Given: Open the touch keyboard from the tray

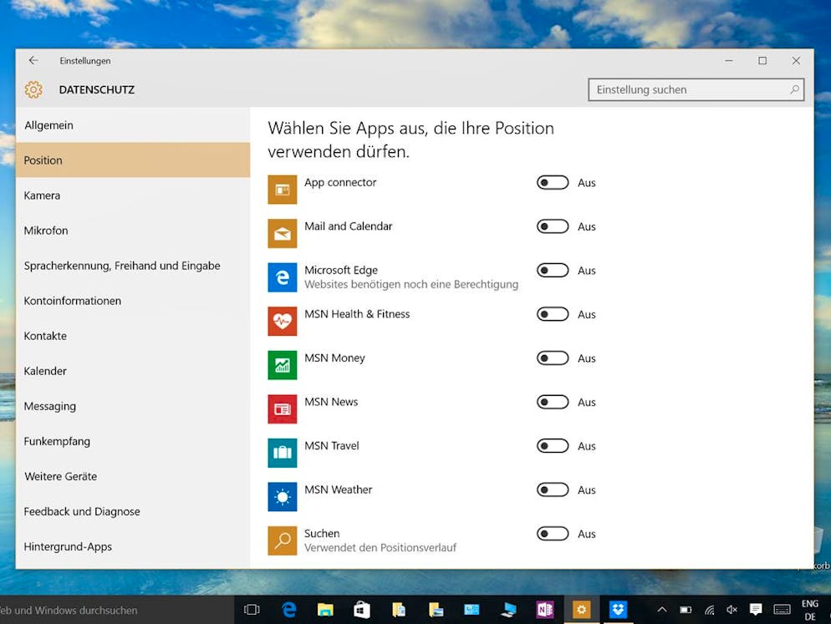Looking at the screenshot, I should (782, 610).
